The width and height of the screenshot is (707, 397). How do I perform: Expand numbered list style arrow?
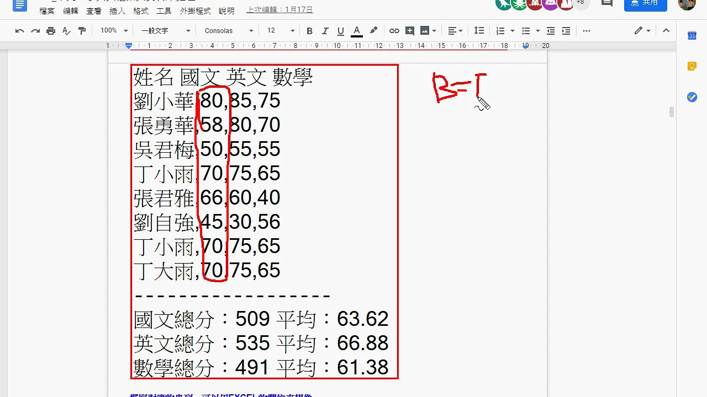coord(513,31)
